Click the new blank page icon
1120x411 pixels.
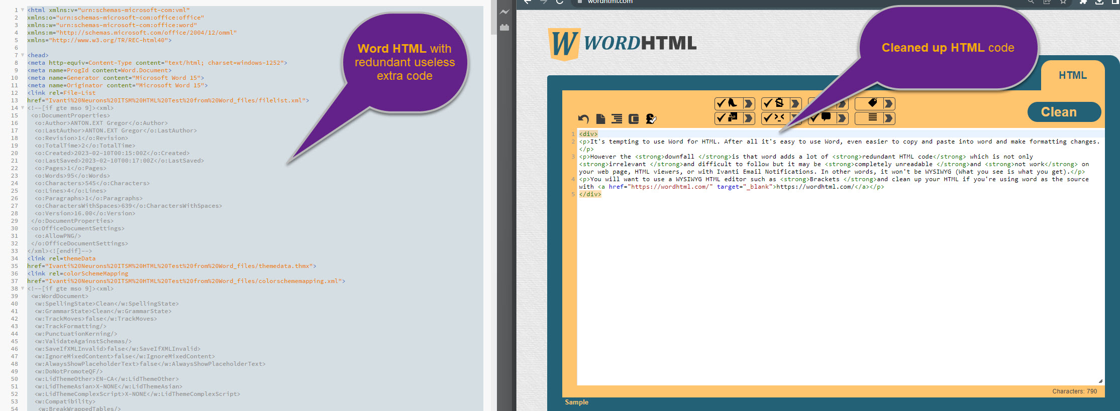coord(600,119)
